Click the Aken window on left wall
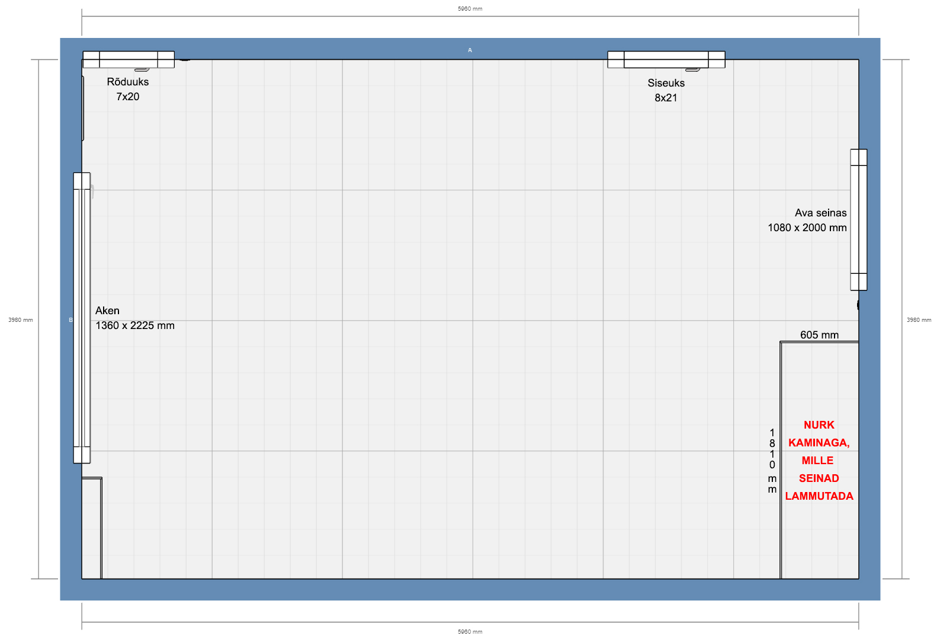Image resolution: width=937 pixels, height=642 pixels. point(82,318)
